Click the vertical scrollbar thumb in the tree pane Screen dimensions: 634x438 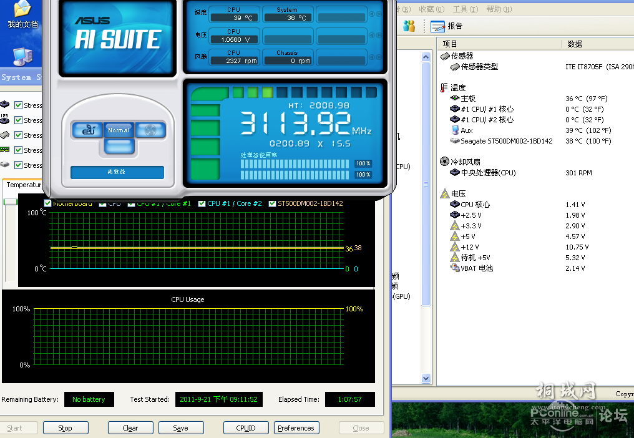coord(426,184)
